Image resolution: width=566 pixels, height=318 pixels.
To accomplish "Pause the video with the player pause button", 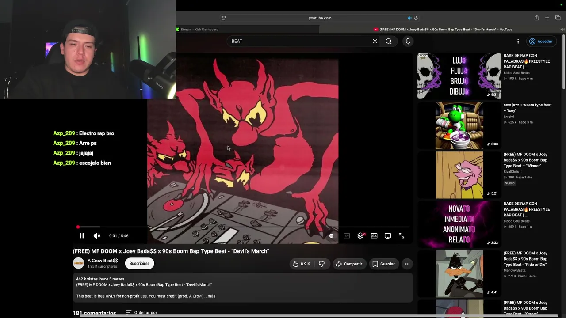I will tap(82, 236).
